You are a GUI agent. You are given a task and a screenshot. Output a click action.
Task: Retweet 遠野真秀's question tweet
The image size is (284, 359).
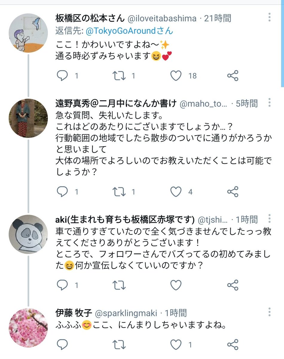click(x=119, y=191)
